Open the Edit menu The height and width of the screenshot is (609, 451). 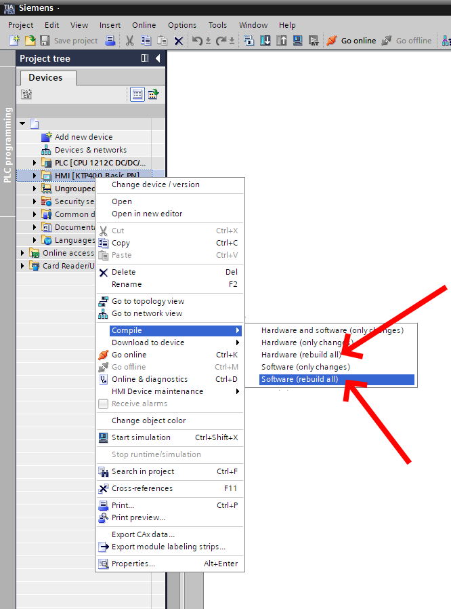point(51,25)
